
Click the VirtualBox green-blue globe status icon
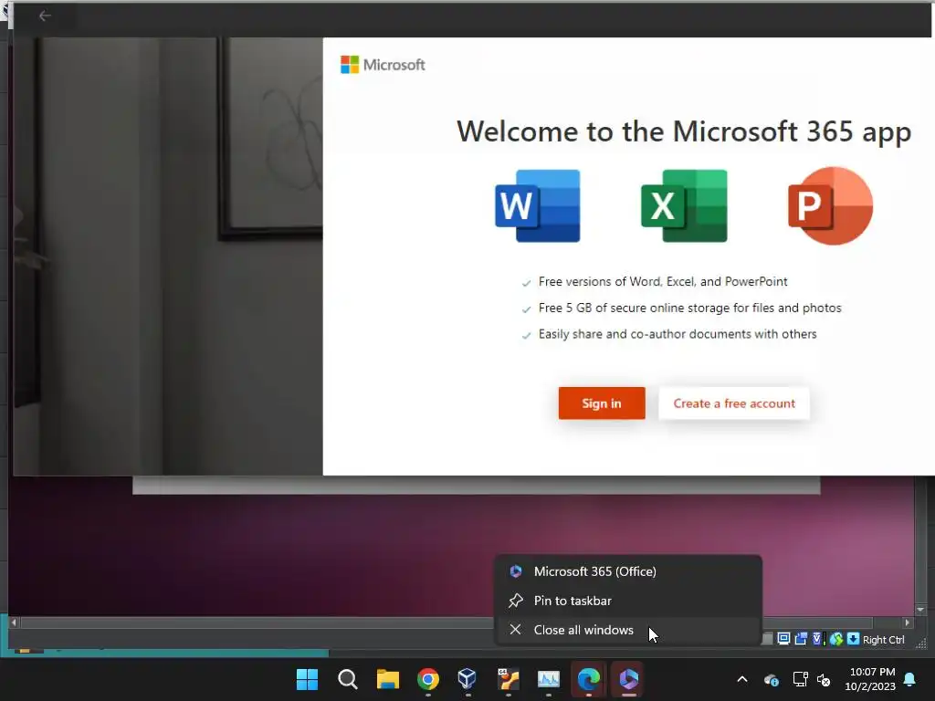point(836,639)
